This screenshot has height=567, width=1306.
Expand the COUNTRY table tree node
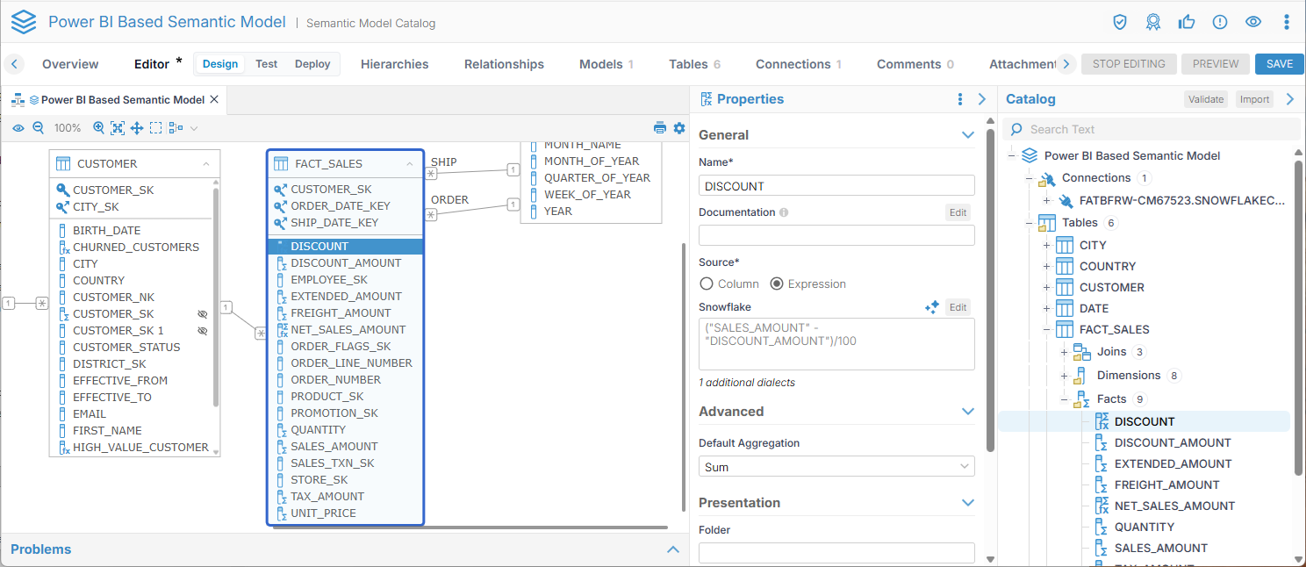click(x=1046, y=266)
